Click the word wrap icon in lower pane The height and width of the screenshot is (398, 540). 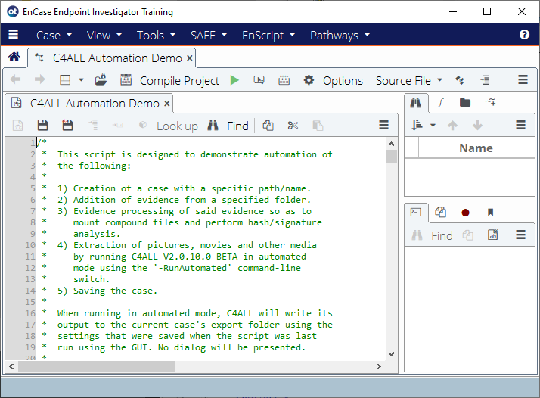(x=493, y=235)
